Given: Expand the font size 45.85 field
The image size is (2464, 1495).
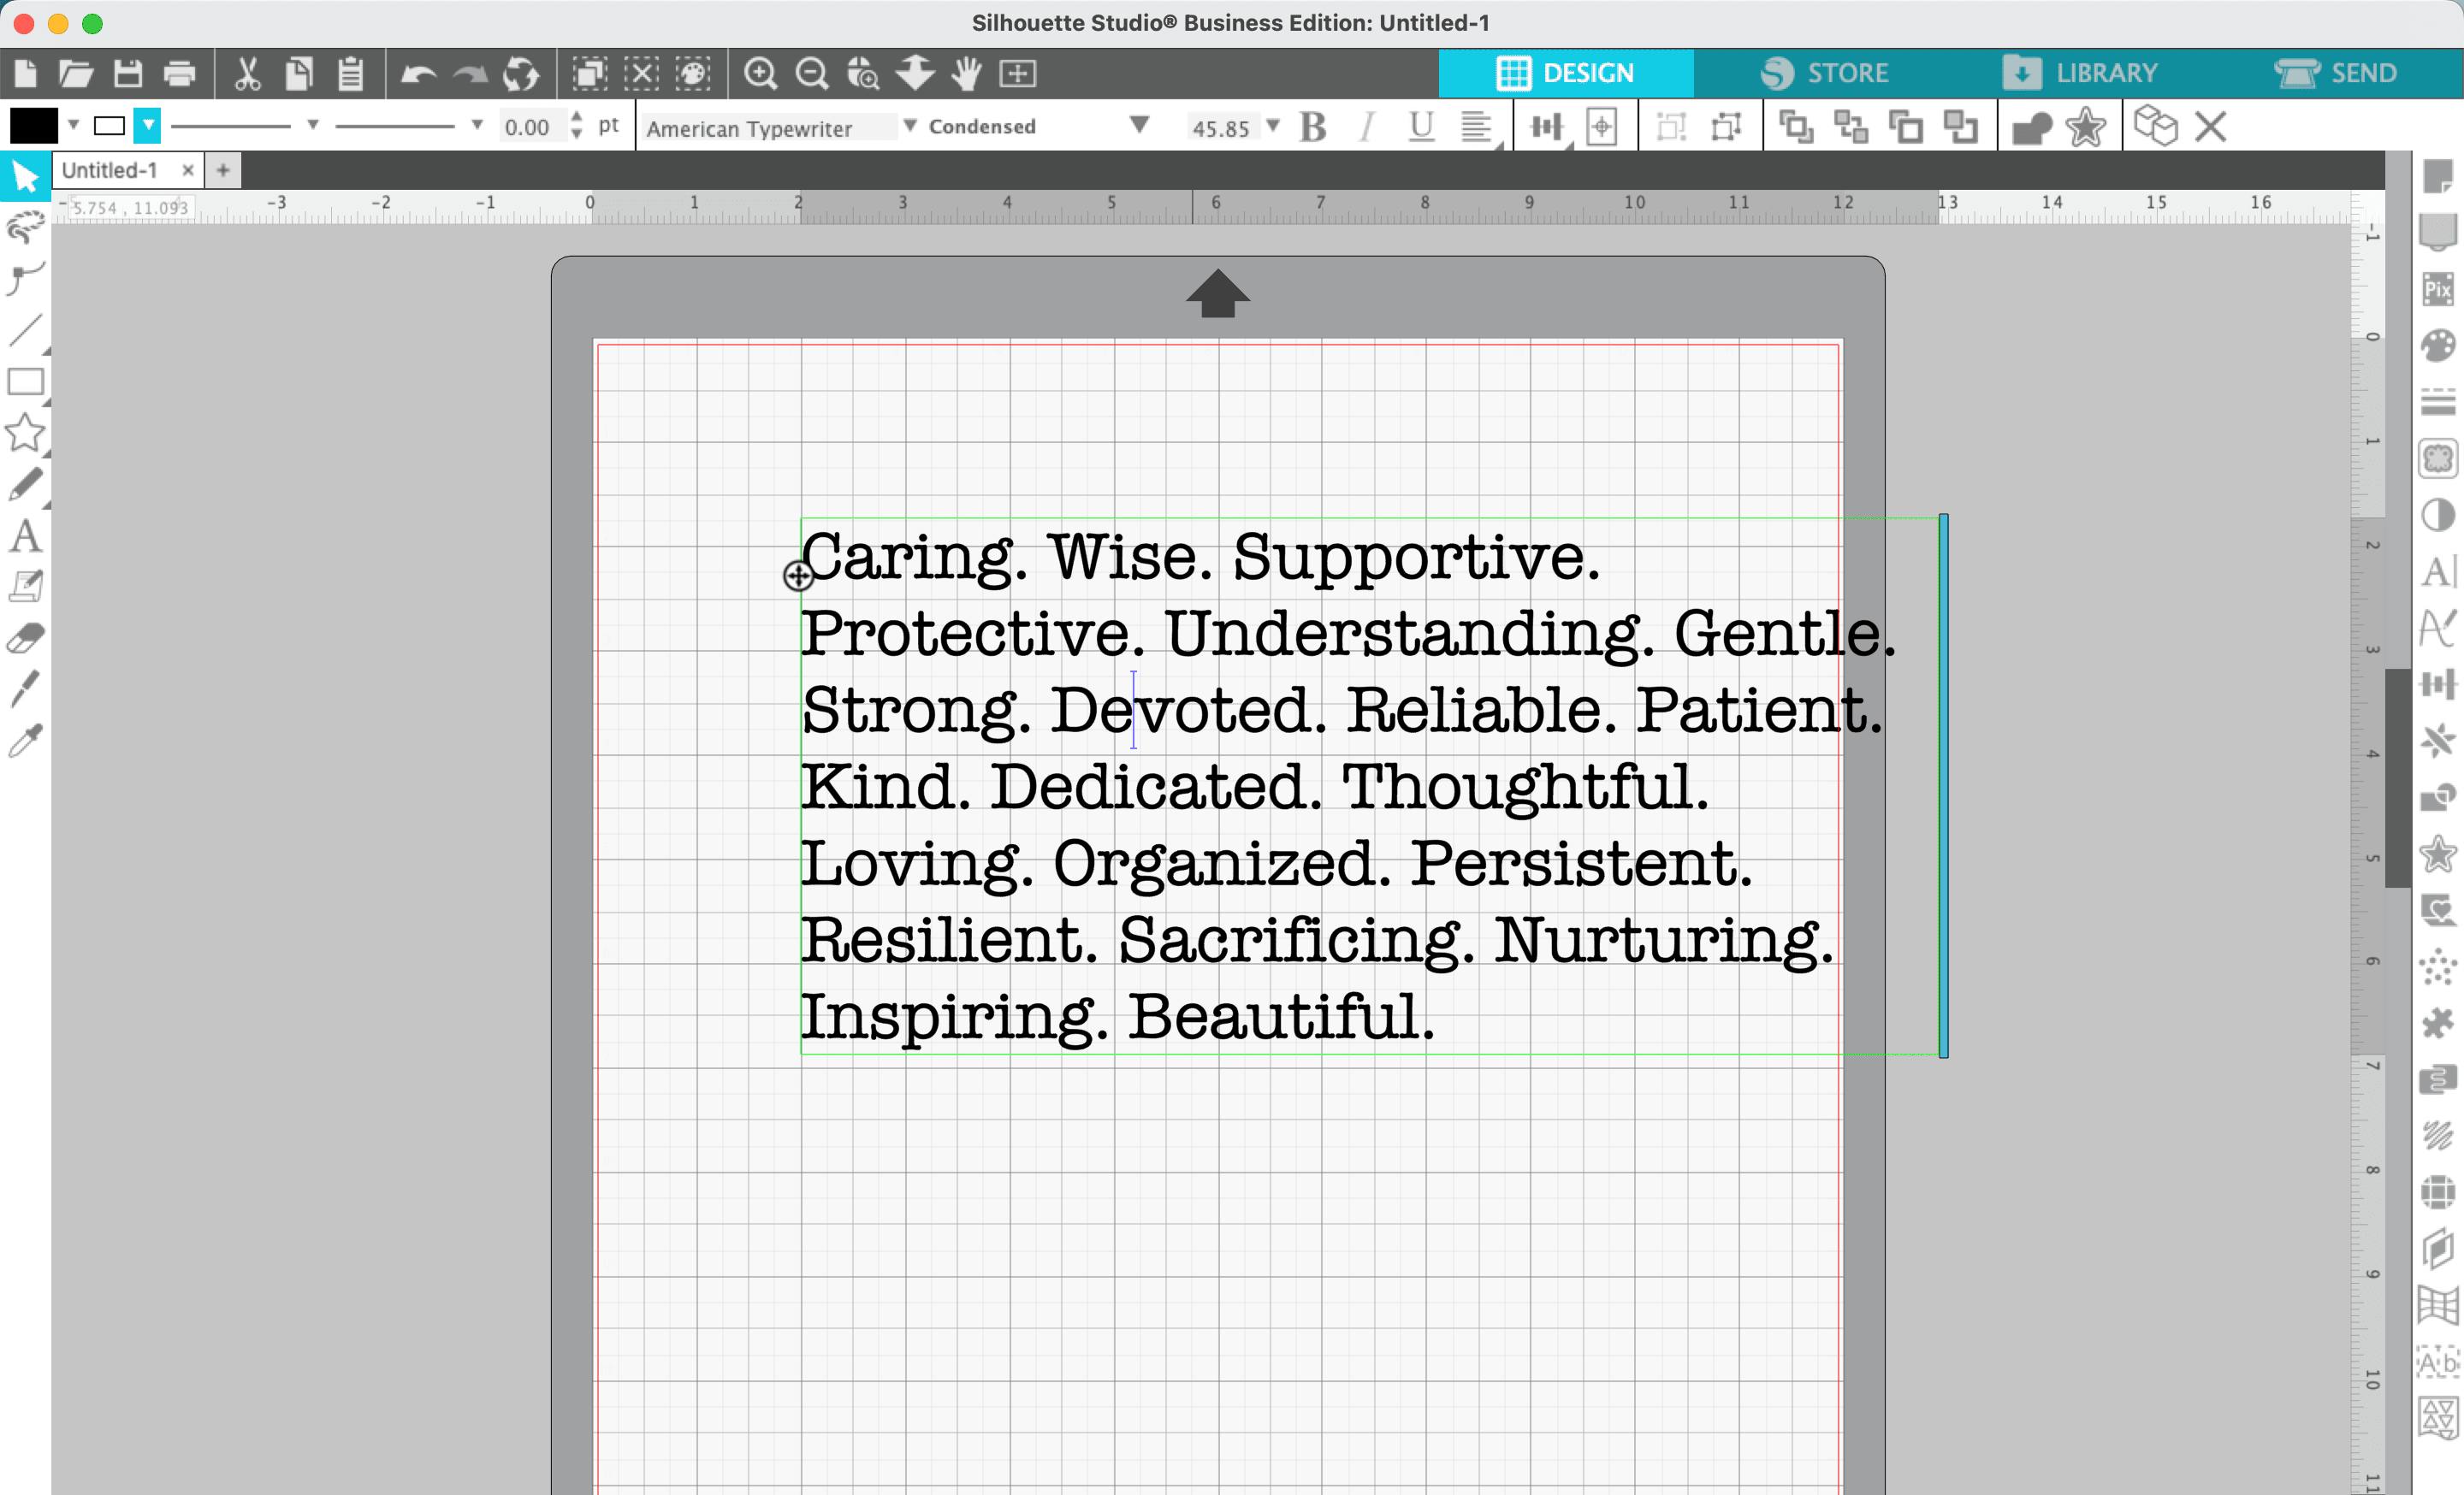Looking at the screenshot, I should tap(1277, 127).
